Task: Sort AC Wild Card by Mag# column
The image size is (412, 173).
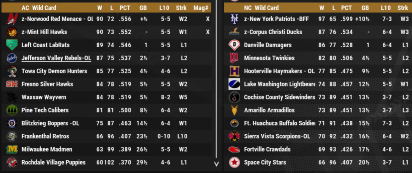Action: [x=201, y=8]
